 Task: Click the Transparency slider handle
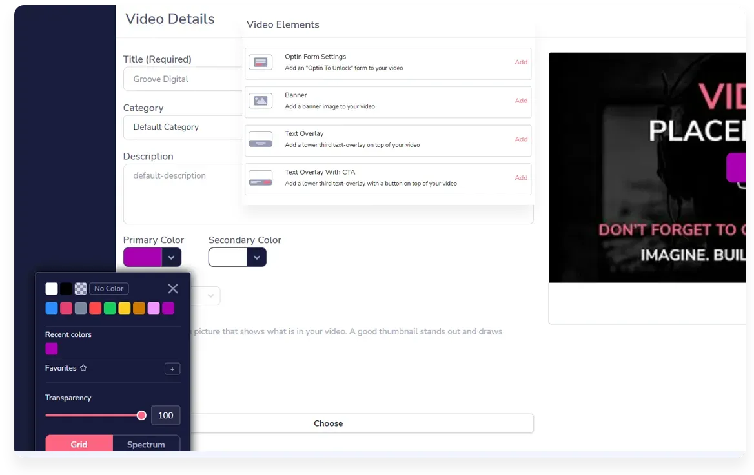click(141, 416)
